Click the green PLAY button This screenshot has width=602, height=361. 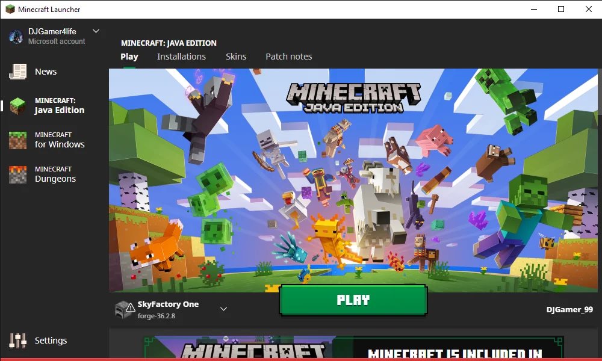coord(353,300)
